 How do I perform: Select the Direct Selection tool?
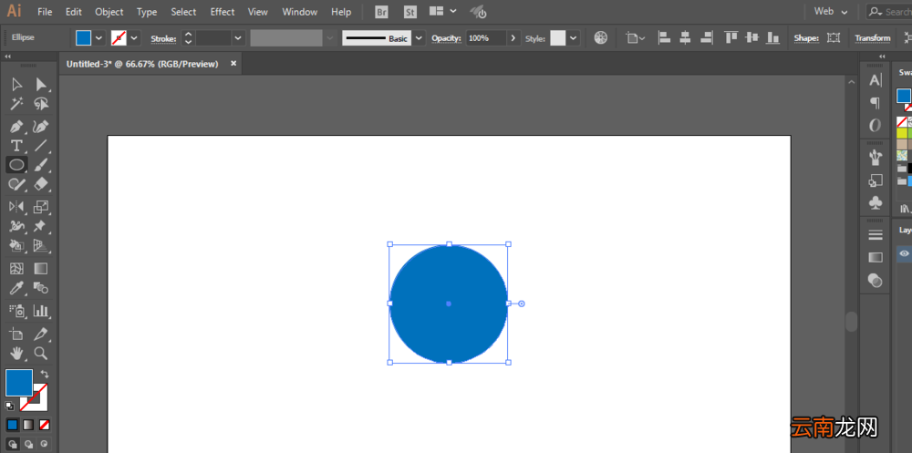pyautogui.click(x=40, y=85)
